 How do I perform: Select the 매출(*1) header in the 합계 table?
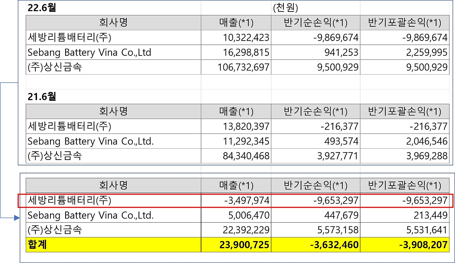[236, 186]
